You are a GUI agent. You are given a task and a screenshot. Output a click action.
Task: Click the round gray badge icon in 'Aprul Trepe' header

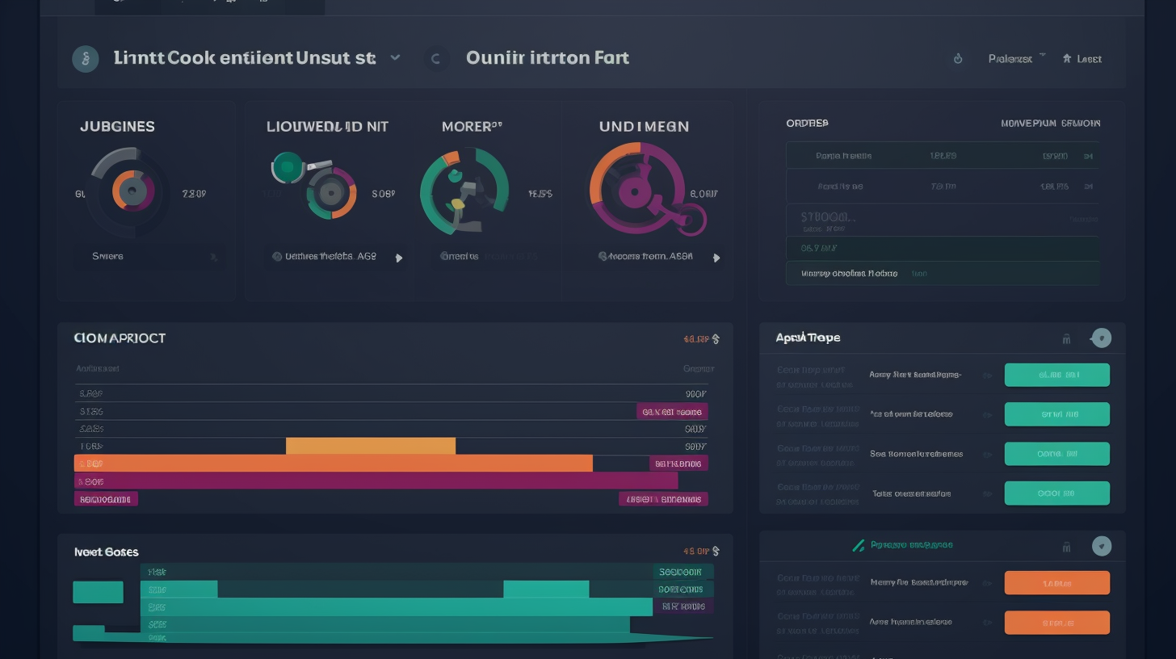1101,338
